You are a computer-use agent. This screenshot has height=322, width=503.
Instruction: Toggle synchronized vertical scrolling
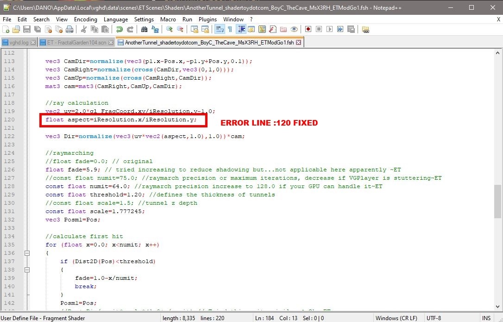coord(195,30)
